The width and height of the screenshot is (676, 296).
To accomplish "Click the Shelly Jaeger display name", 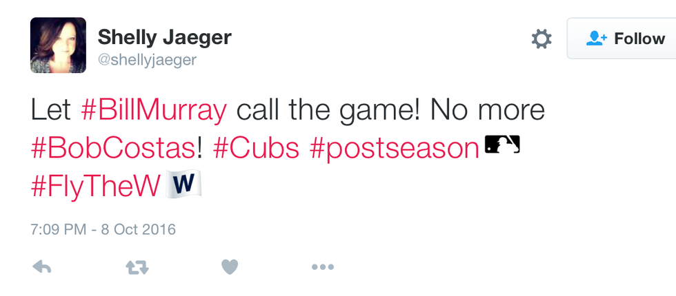I will [166, 36].
